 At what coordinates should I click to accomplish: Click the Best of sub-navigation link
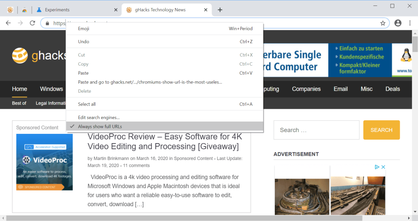point(19,103)
